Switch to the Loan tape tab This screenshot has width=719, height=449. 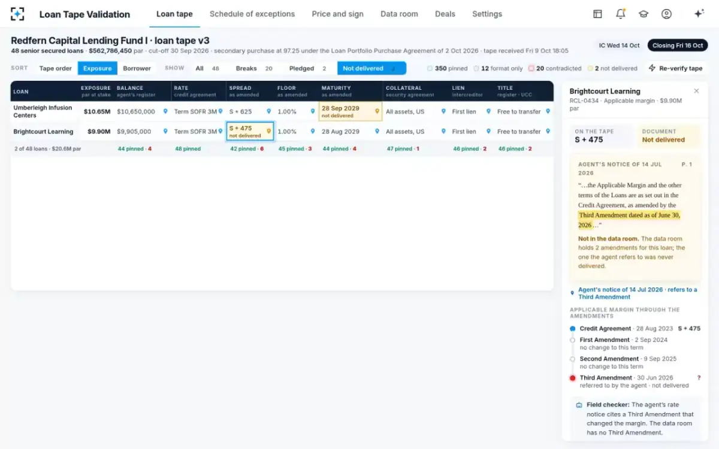tap(174, 14)
